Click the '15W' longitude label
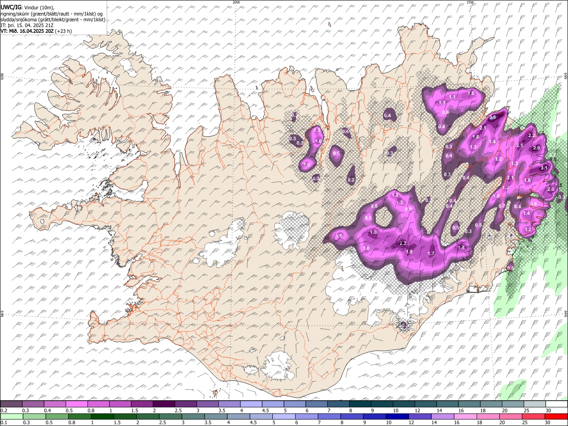Viewport: 568px width, 426px height. click(x=470, y=2)
